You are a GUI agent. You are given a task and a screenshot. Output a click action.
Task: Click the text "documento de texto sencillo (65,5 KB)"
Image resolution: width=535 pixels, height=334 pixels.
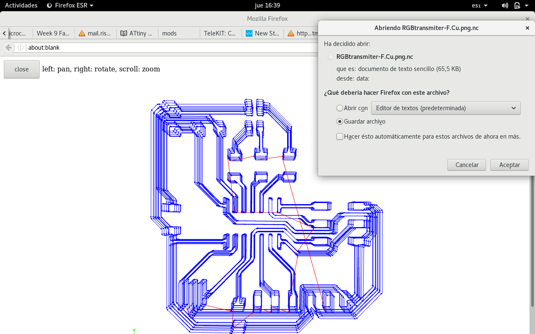(x=410, y=69)
